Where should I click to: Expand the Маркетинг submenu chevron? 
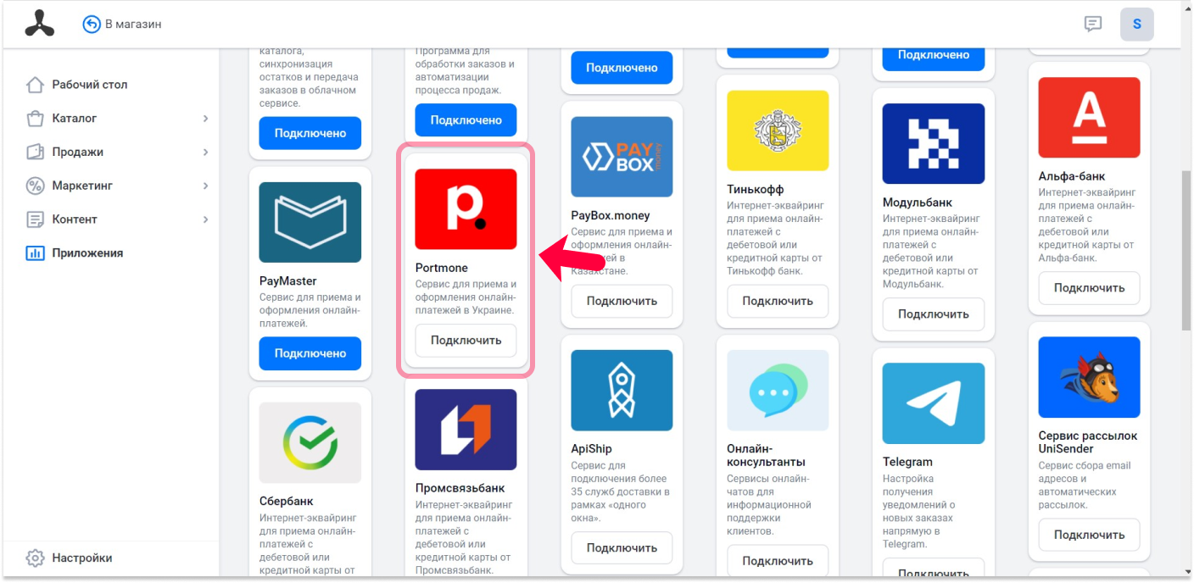[x=205, y=186]
